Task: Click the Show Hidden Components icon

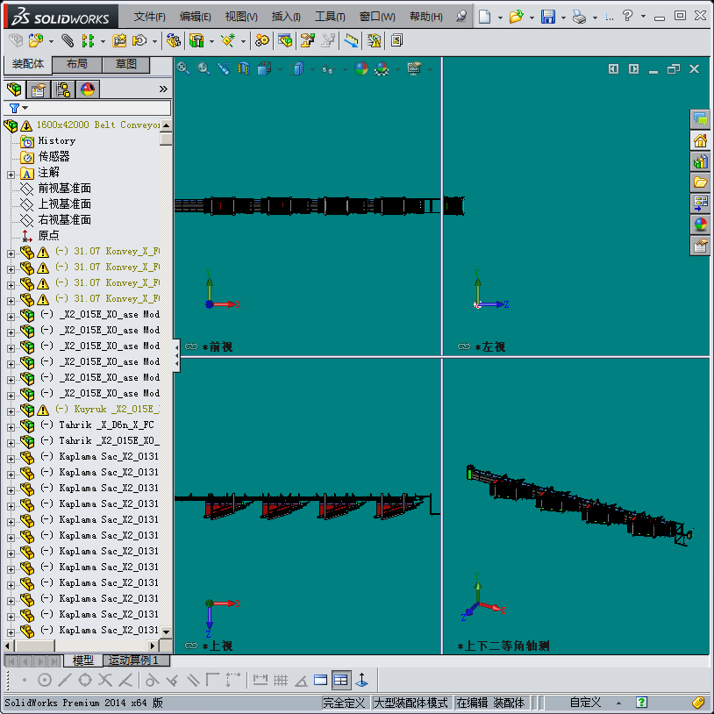Action: pyautogui.click(x=173, y=41)
